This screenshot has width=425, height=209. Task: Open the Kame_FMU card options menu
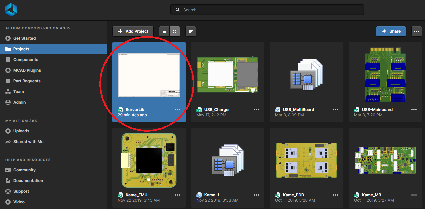[178, 195]
